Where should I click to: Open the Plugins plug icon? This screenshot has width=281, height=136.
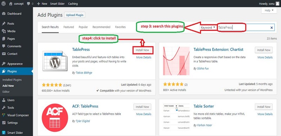click(x=4, y=71)
